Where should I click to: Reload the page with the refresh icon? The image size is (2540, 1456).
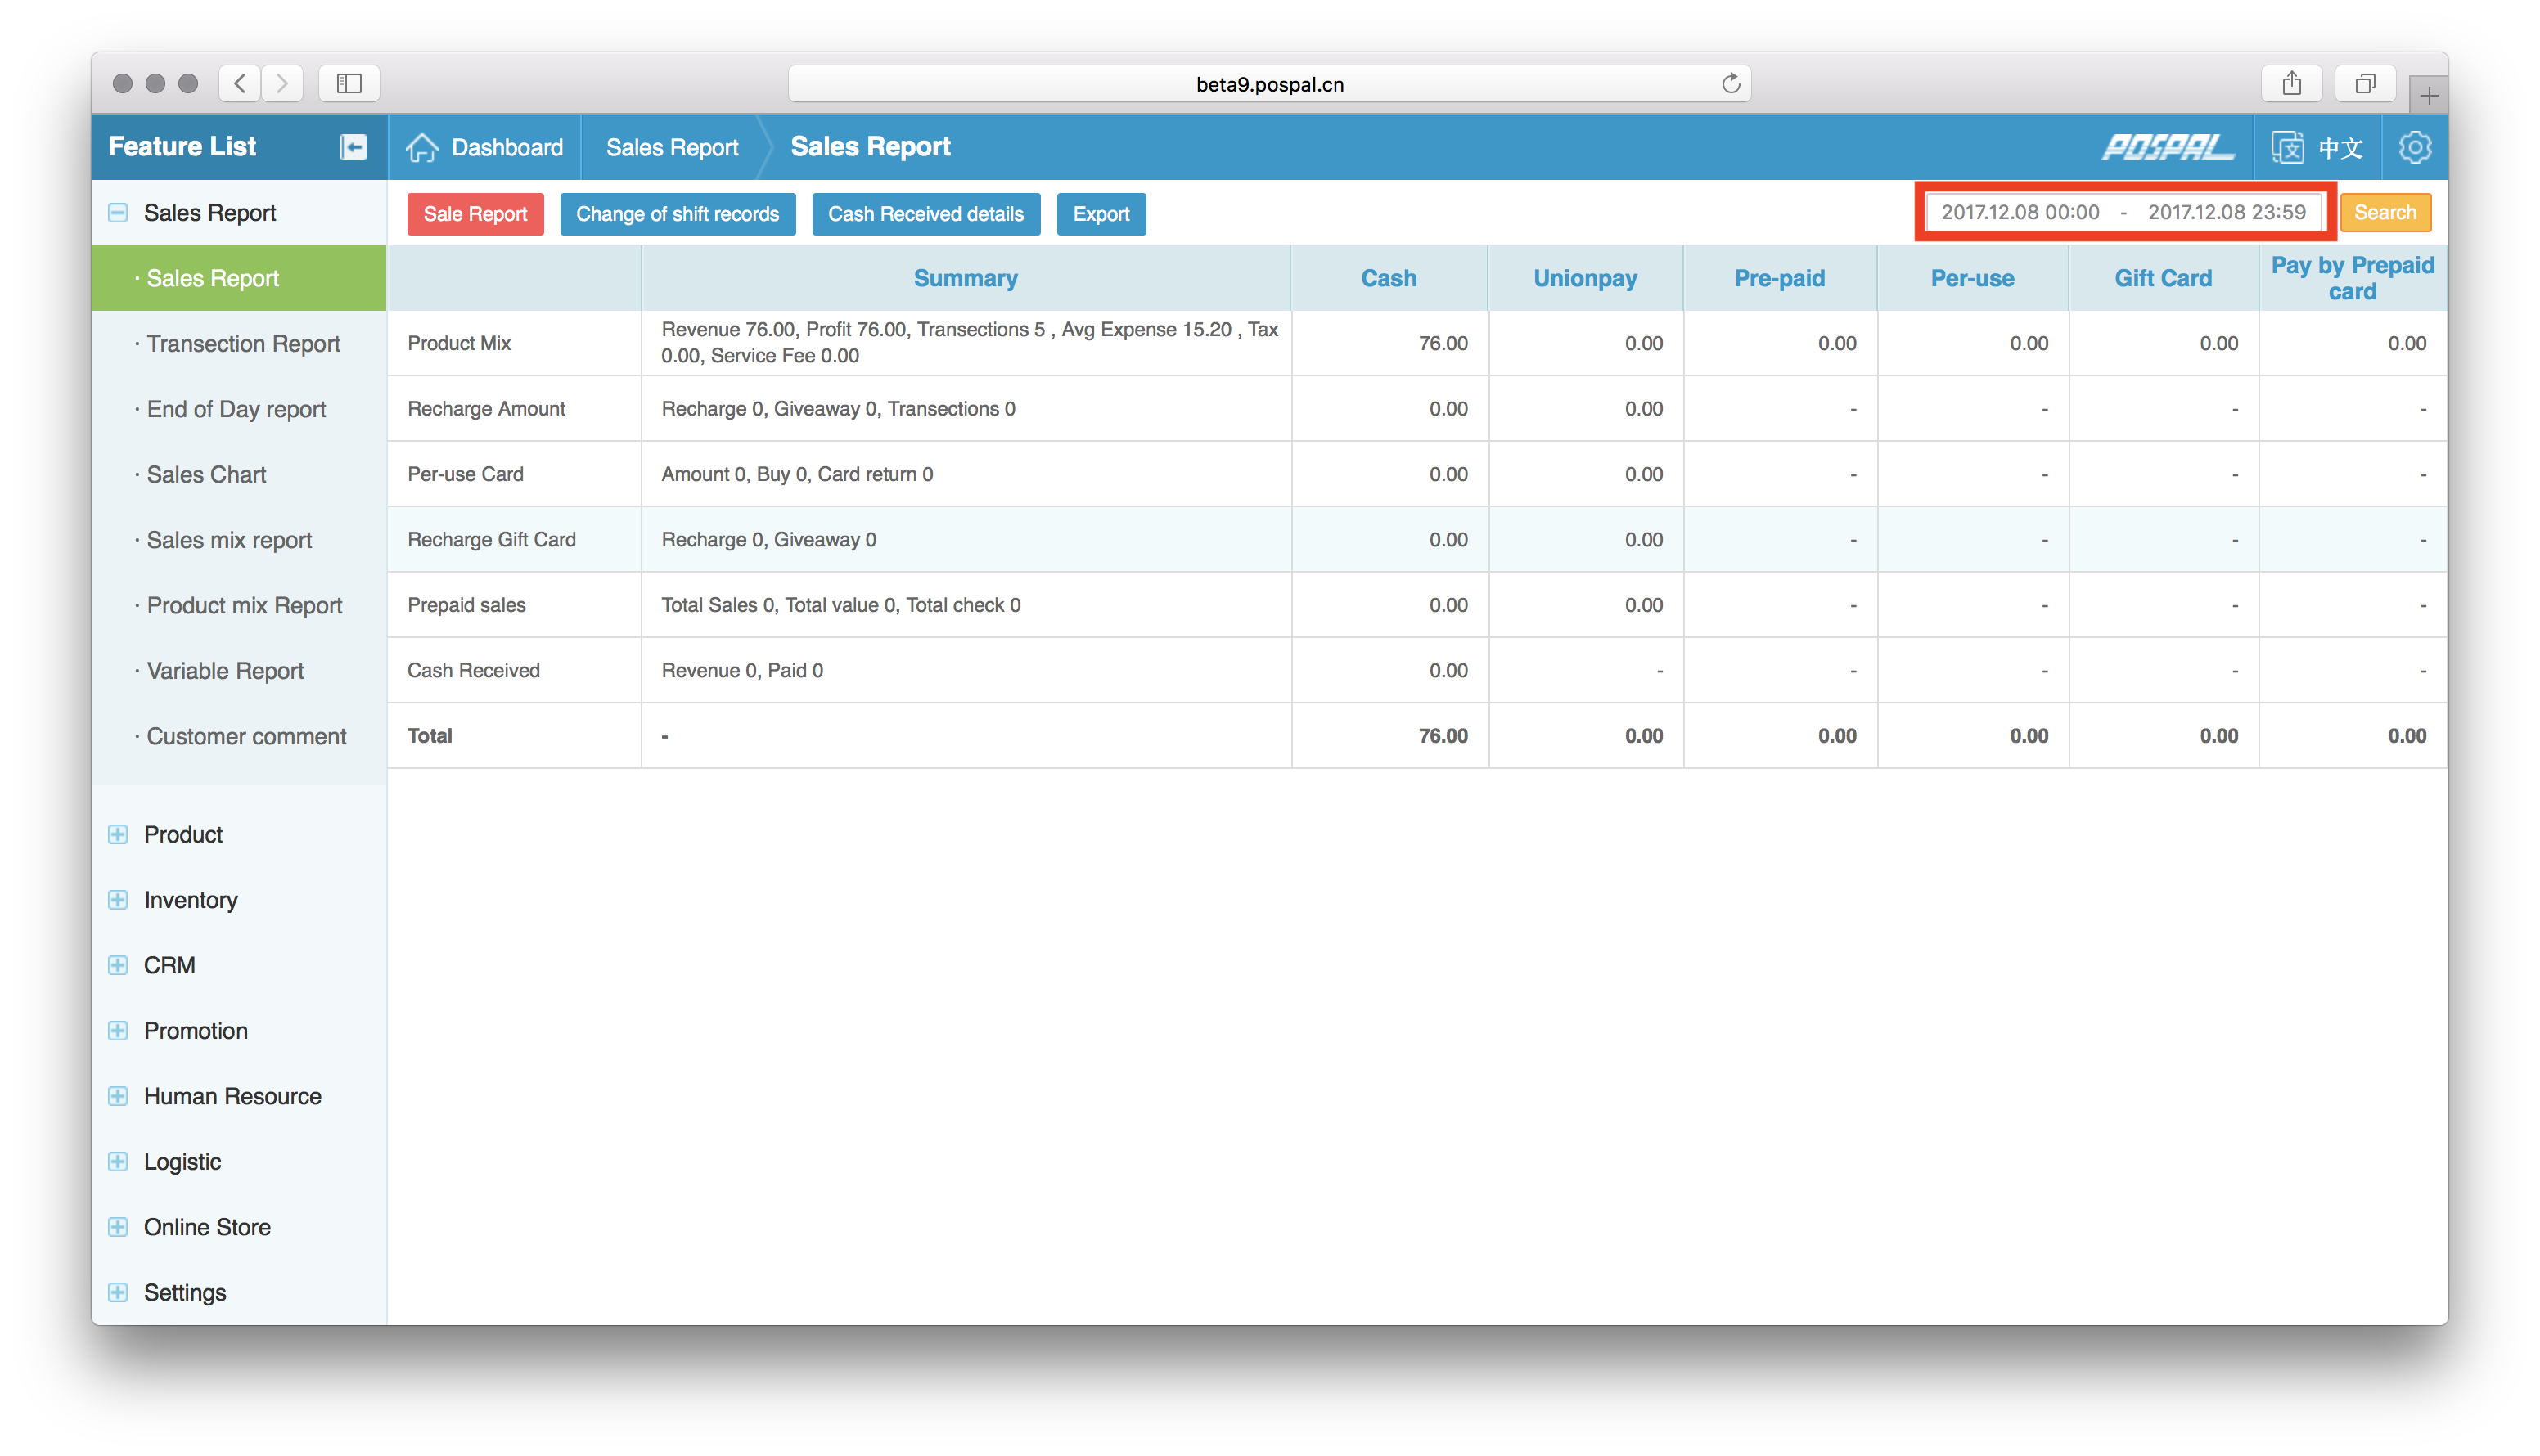[x=1731, y=84]
